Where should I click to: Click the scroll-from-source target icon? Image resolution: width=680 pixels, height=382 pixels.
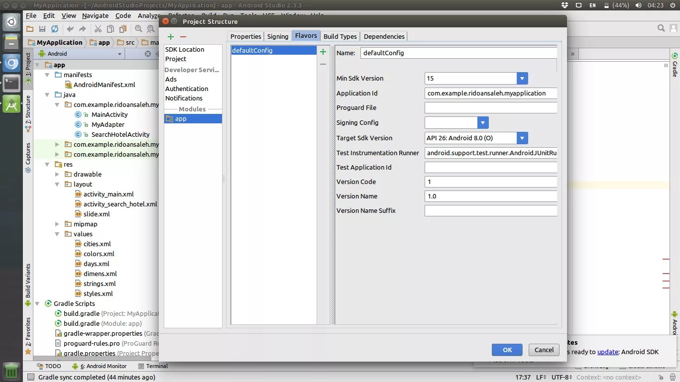[x=147, y=54]
